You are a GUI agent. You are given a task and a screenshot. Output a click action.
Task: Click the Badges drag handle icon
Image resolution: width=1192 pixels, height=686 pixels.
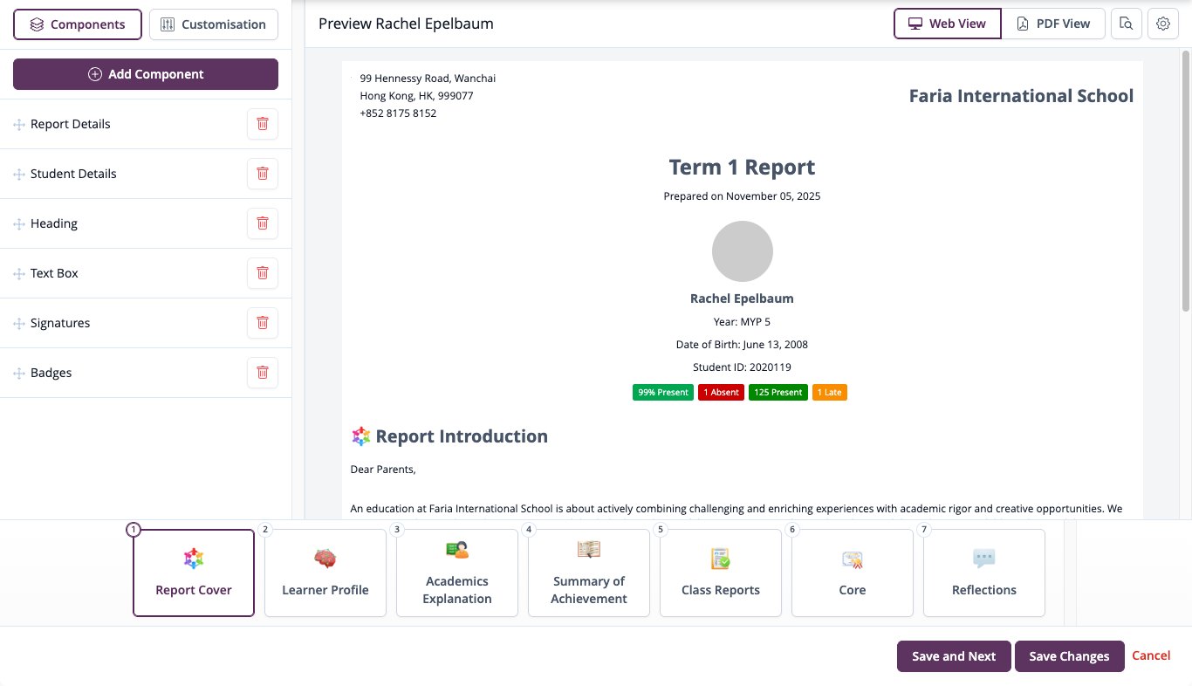pyautogui.click(x=19, y=374)
